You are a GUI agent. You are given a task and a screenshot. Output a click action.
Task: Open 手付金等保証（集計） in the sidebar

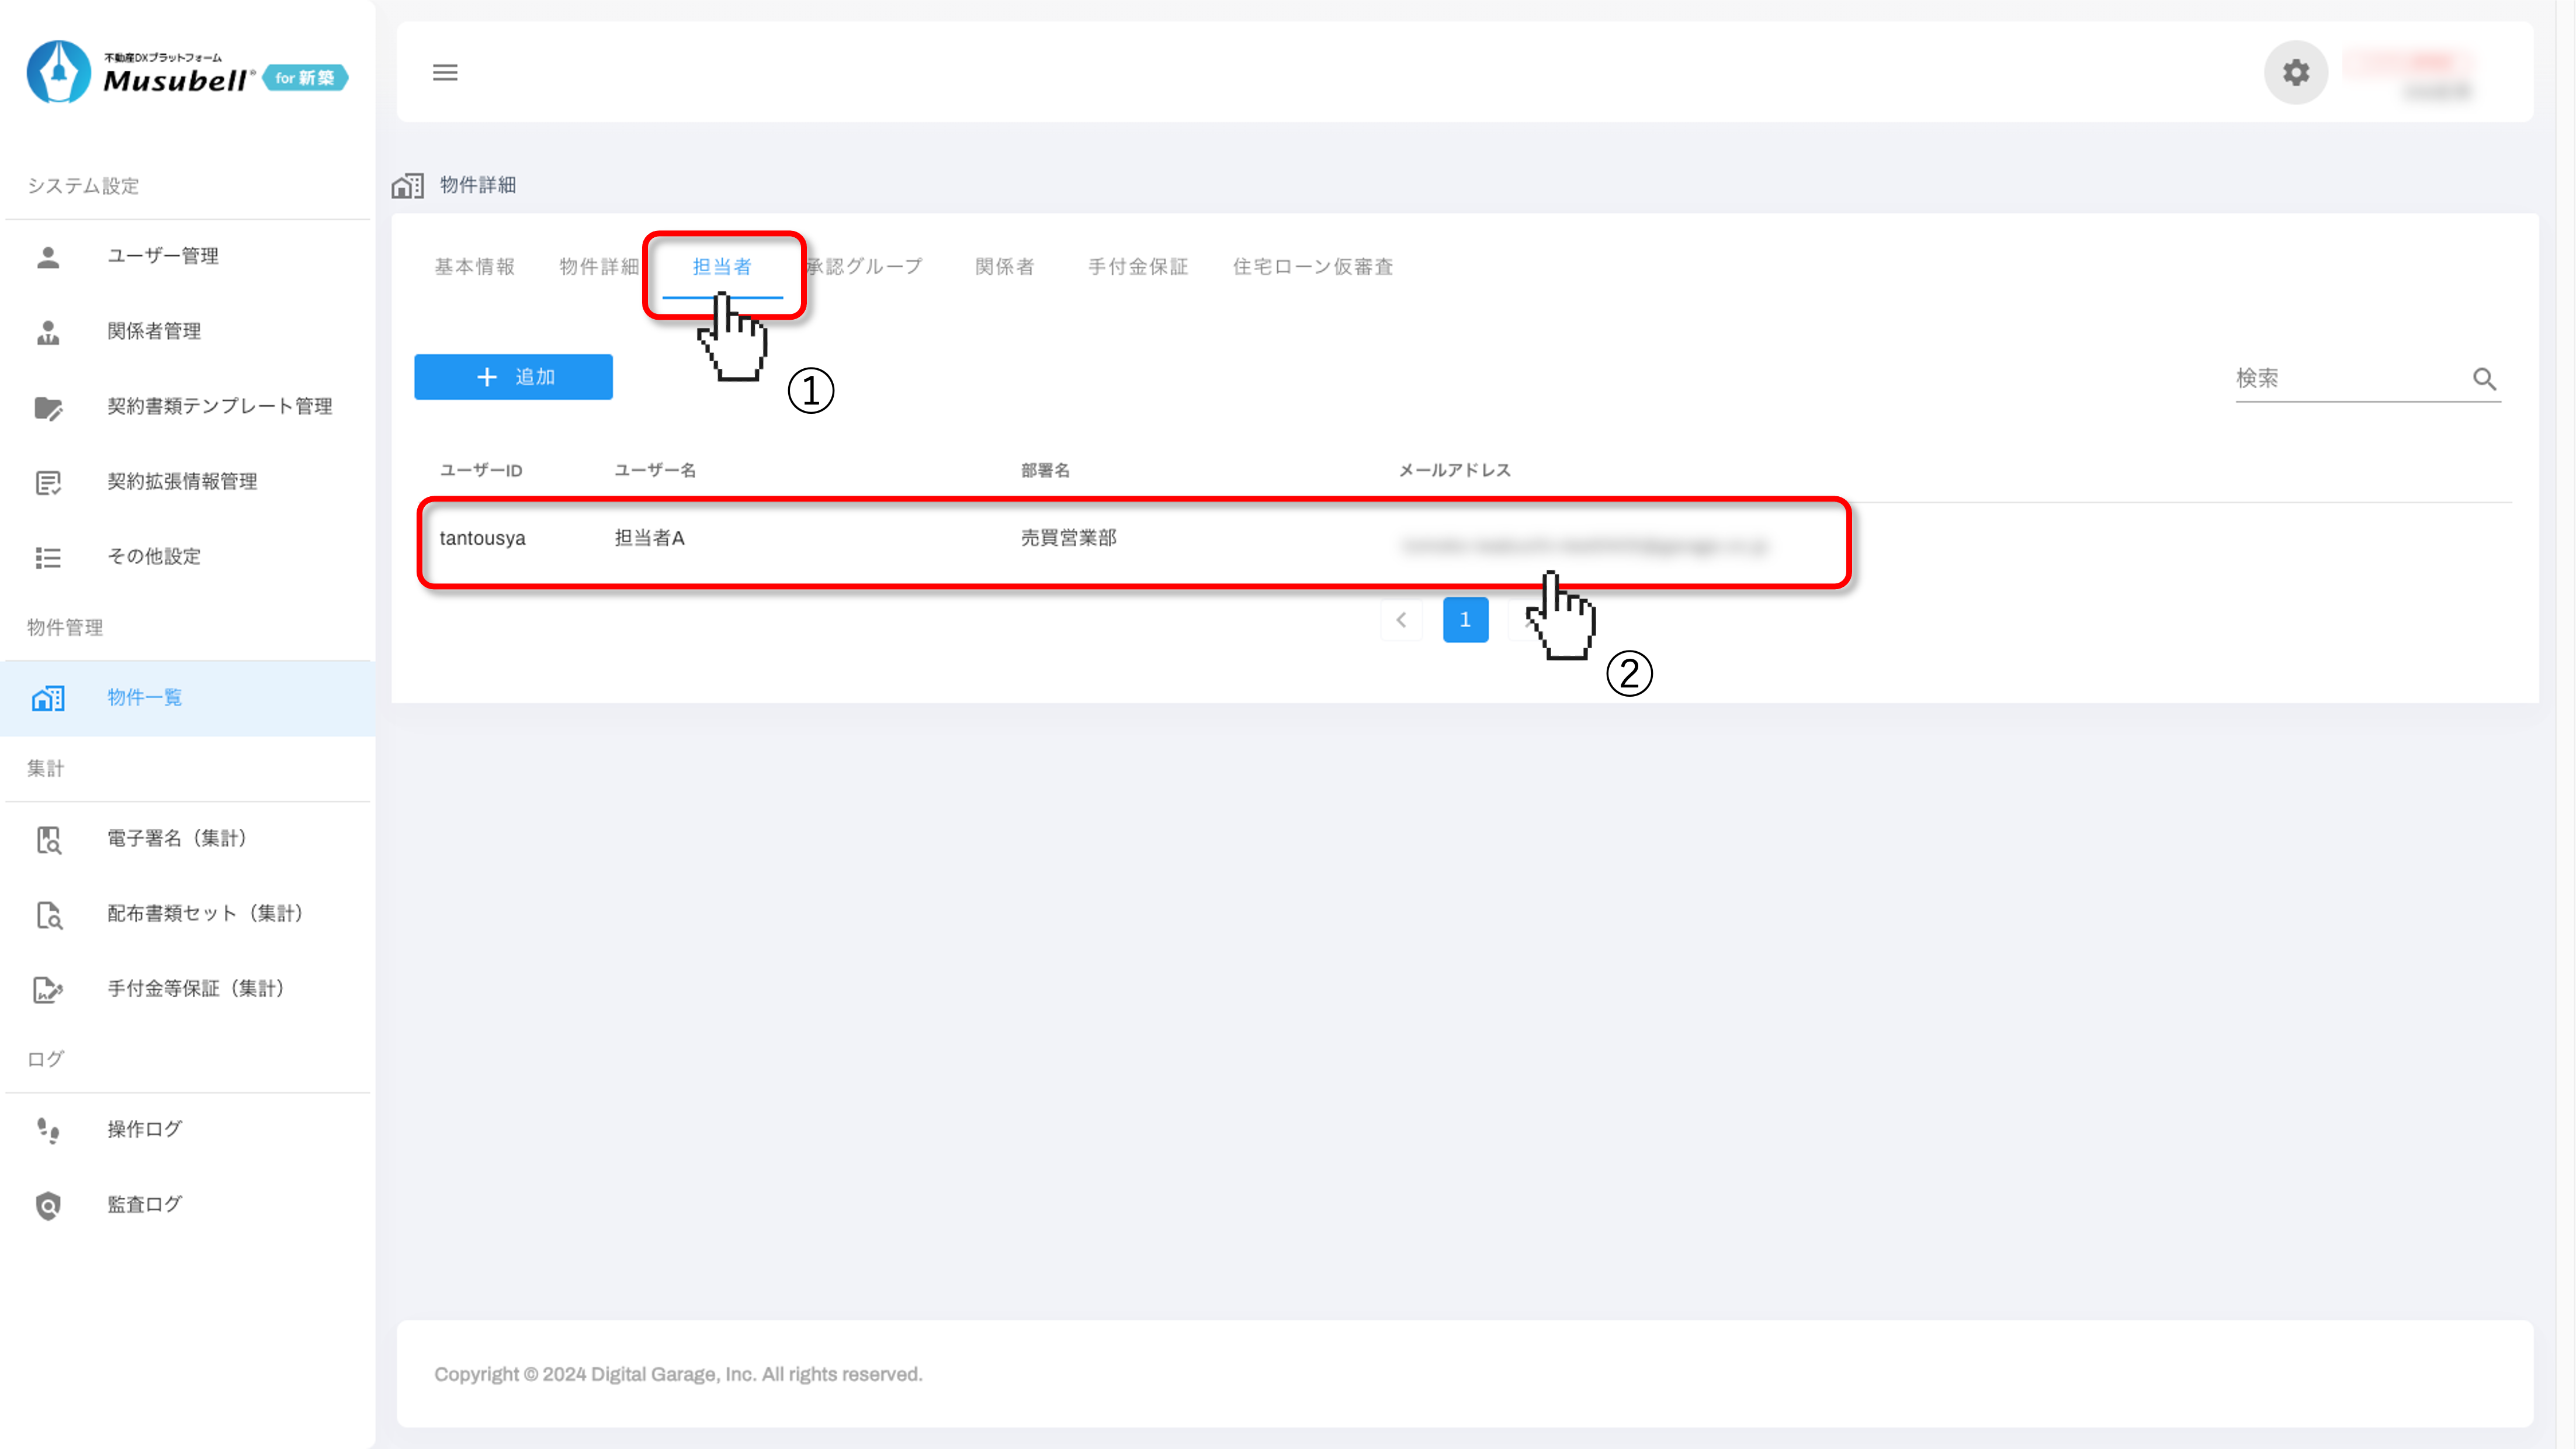pyautogui.click(x=196, y=988)
